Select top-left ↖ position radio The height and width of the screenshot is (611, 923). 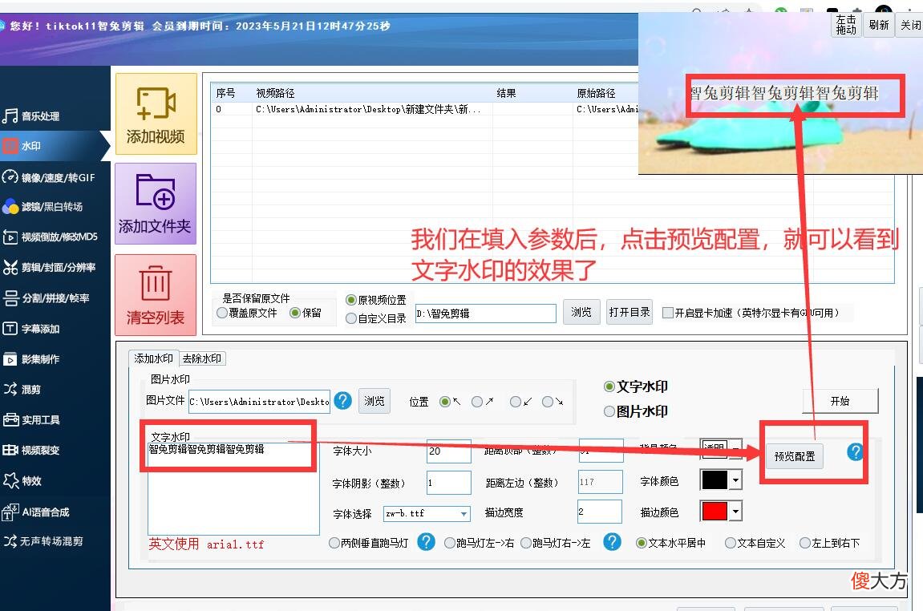coord(445,402)
